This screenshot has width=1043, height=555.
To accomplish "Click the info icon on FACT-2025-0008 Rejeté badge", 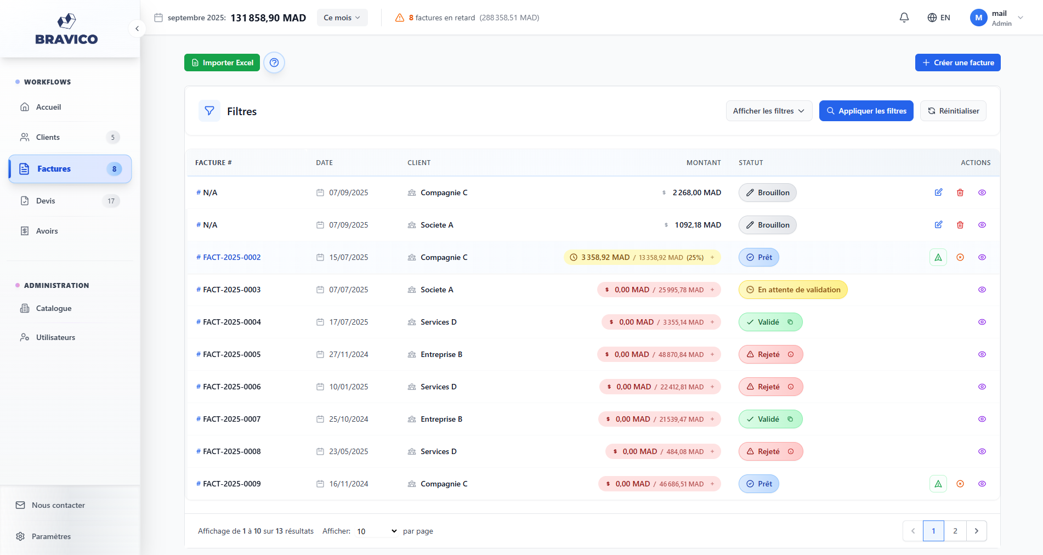I will pos(791,451).
